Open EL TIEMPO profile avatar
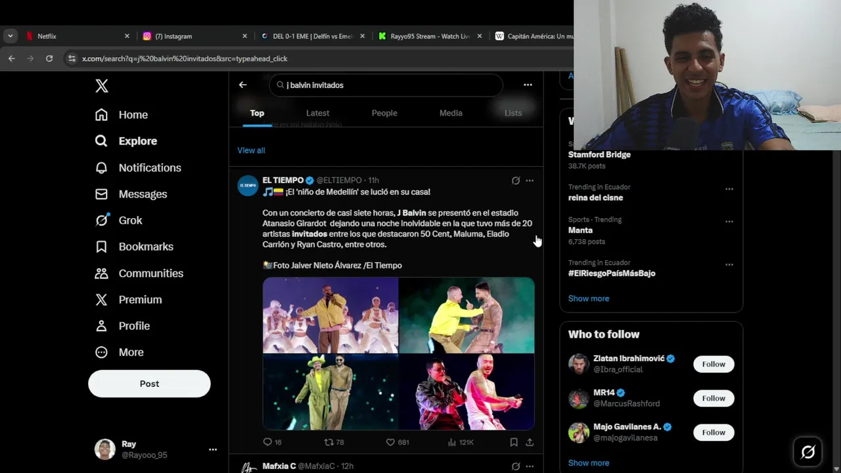841x473 pixels. pyautogui.click(x=248, y=186)
